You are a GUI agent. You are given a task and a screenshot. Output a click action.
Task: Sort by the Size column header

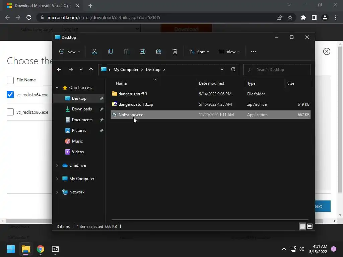pos(290,83)
